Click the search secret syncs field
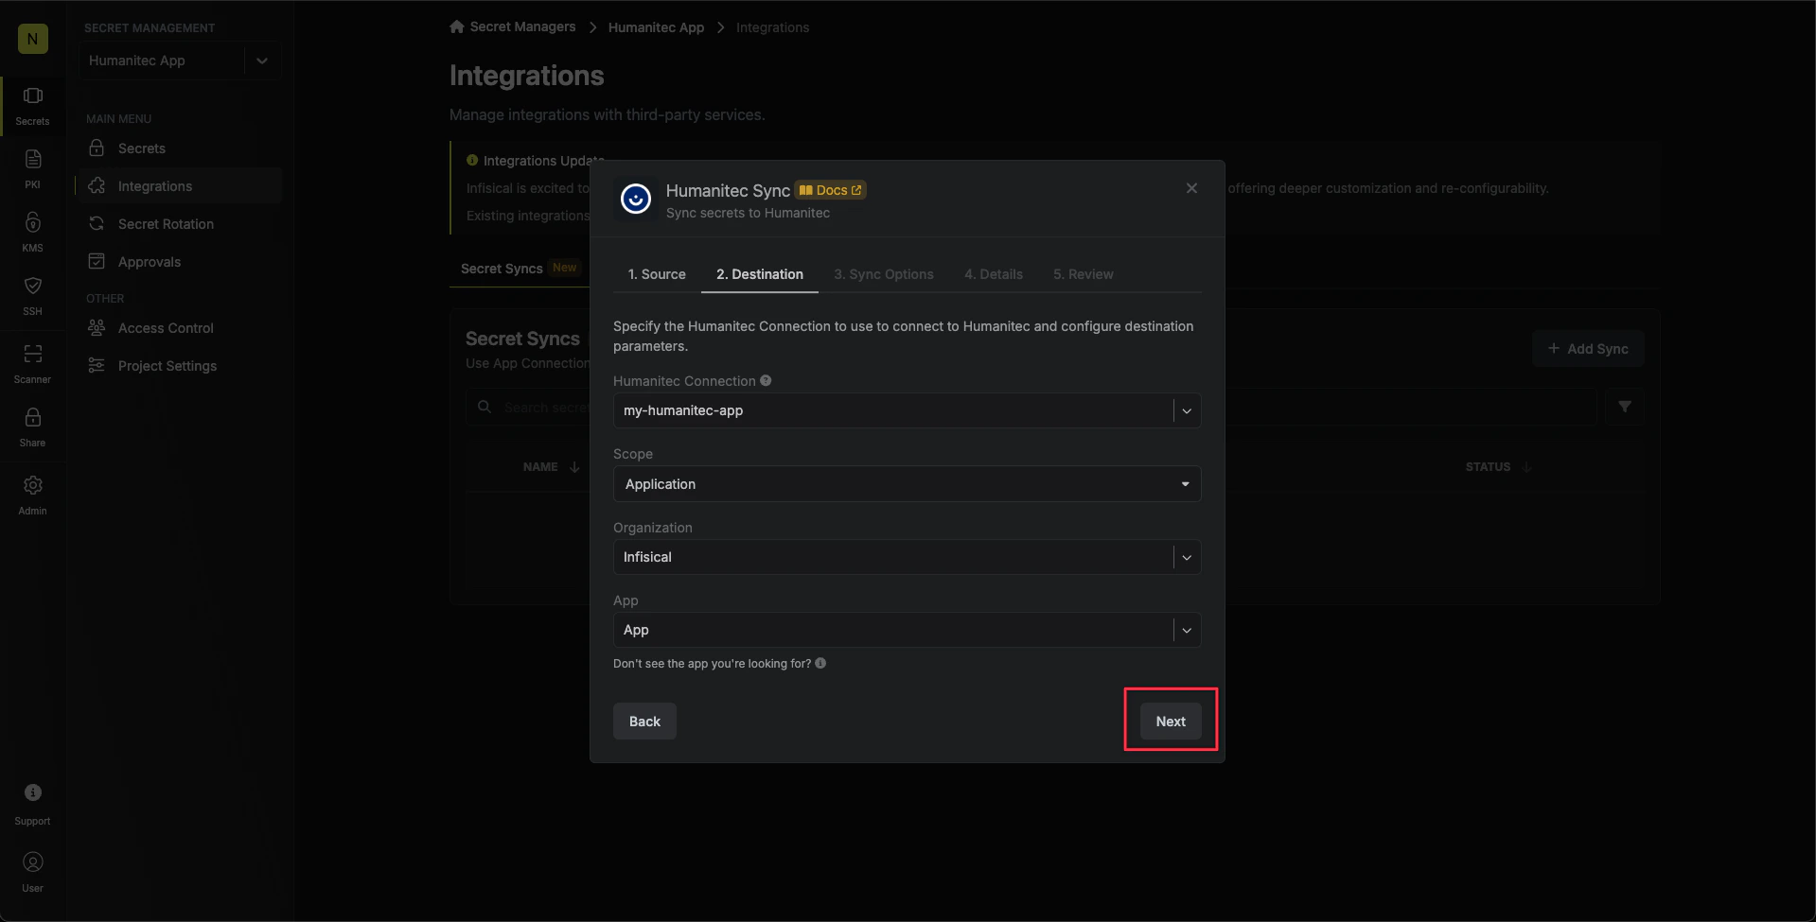 click(x=1030, y=407)
